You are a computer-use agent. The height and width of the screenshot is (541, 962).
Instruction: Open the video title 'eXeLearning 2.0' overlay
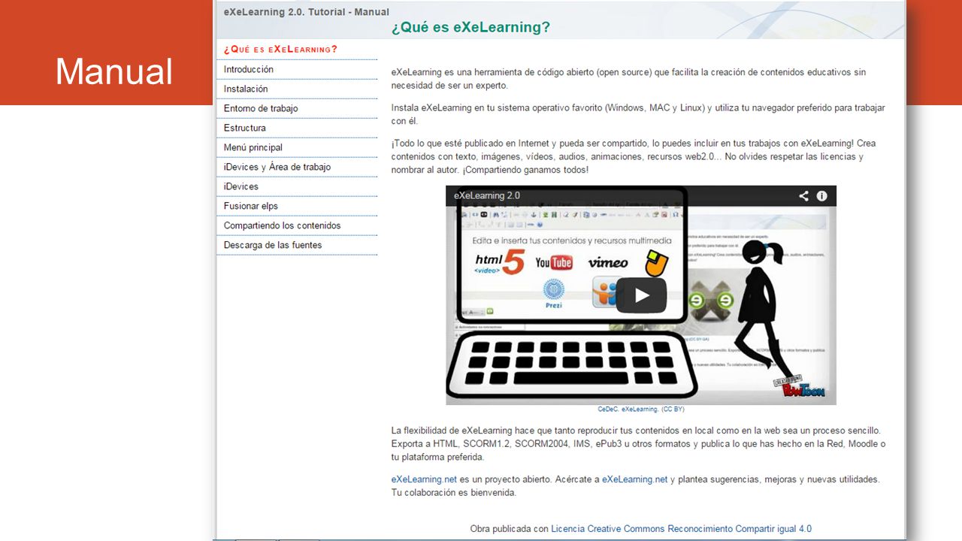486,196
